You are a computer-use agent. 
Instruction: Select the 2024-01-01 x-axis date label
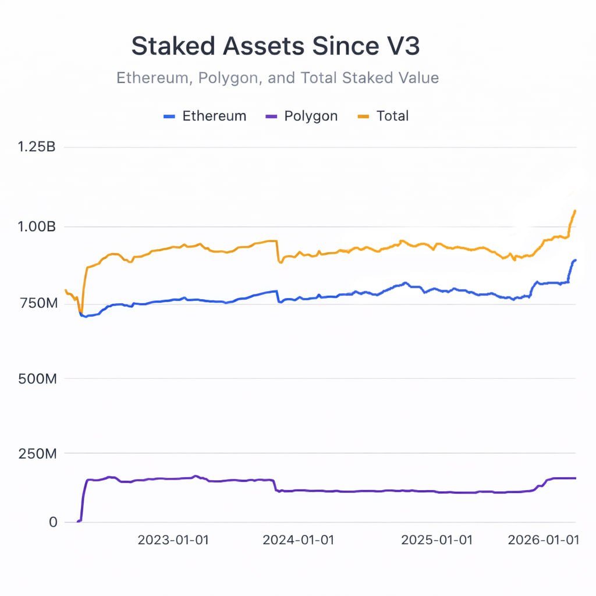click(x=299, y=540)
